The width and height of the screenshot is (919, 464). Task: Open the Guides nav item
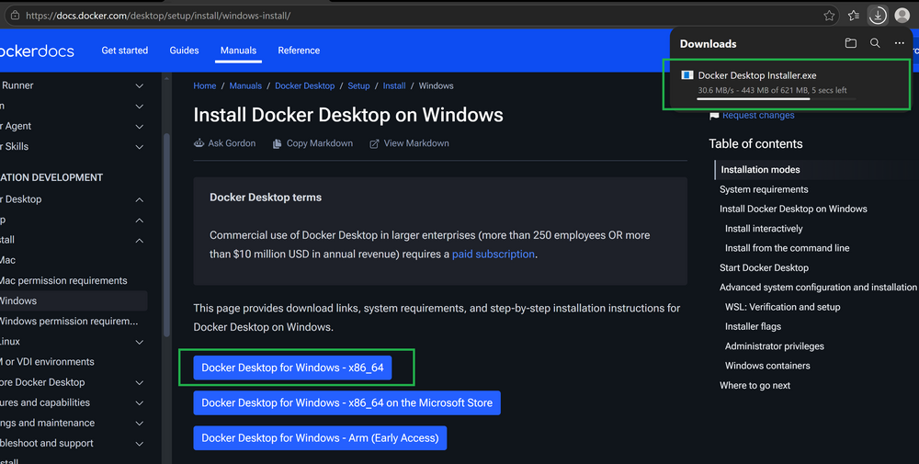[x=184, y=51]
